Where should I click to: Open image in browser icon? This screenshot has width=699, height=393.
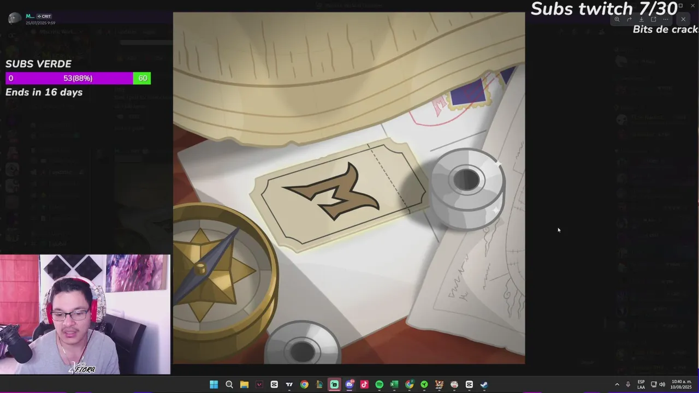(x=653, y=20)
